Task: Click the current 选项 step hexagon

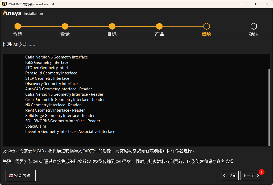Action: pos(206,26)
